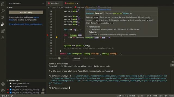Click the upper gear icon in terminal side
The image size is (174, 97).
point(172,62)
